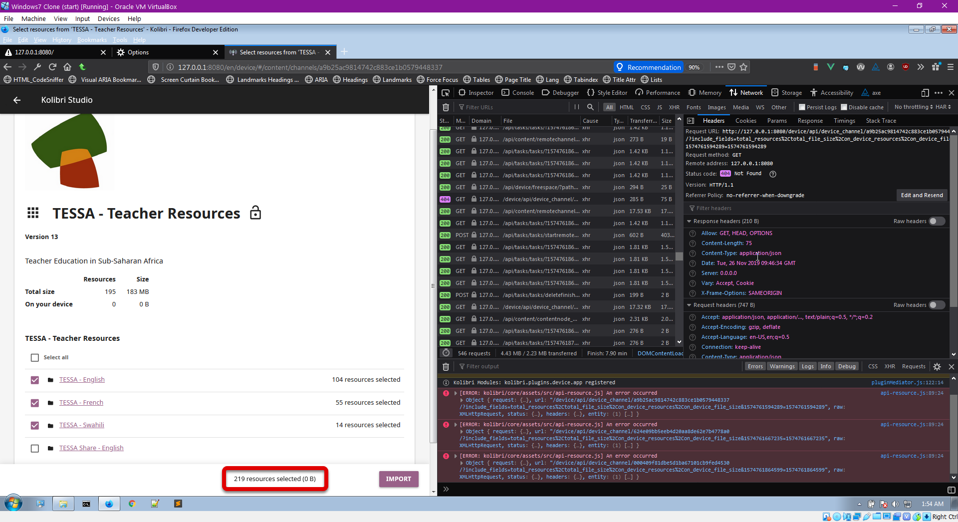Select the 404 device_channel request row

[x=556, y=200]
